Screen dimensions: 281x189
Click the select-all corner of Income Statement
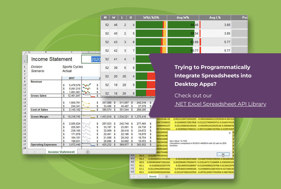(24, 52)
